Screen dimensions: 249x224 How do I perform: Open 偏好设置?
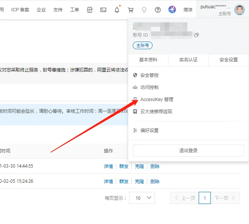pos(149,130)
